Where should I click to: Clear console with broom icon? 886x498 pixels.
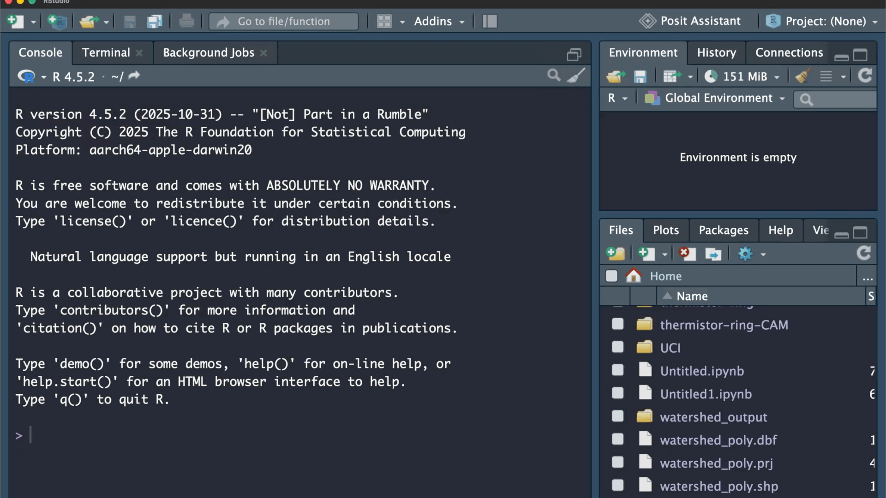pos(576,76)
